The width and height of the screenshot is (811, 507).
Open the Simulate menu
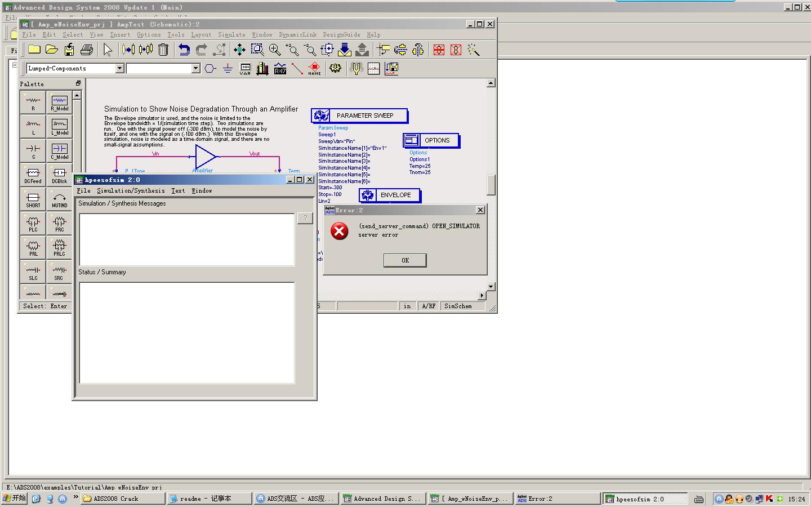click(x=231, y=34)
